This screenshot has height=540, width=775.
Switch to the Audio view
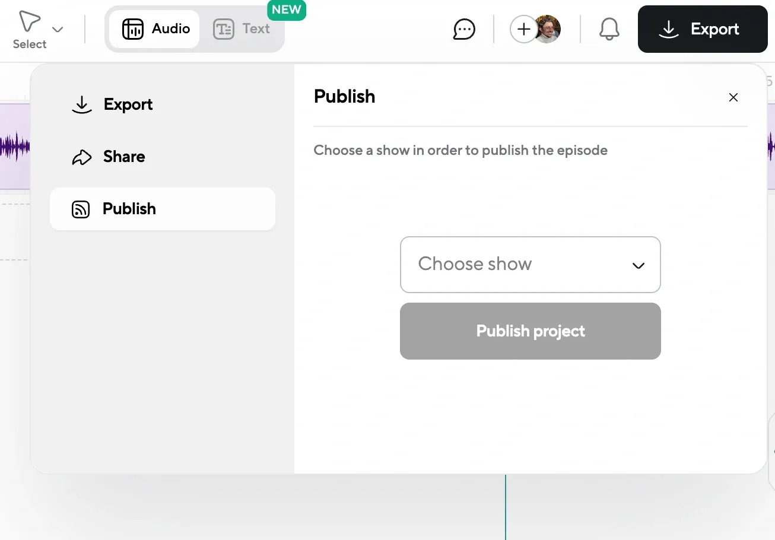[x=155, y=29]
